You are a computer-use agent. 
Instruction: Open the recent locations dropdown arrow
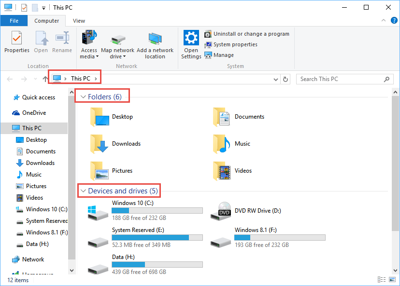pyautogui.click(x=35, y=79)
